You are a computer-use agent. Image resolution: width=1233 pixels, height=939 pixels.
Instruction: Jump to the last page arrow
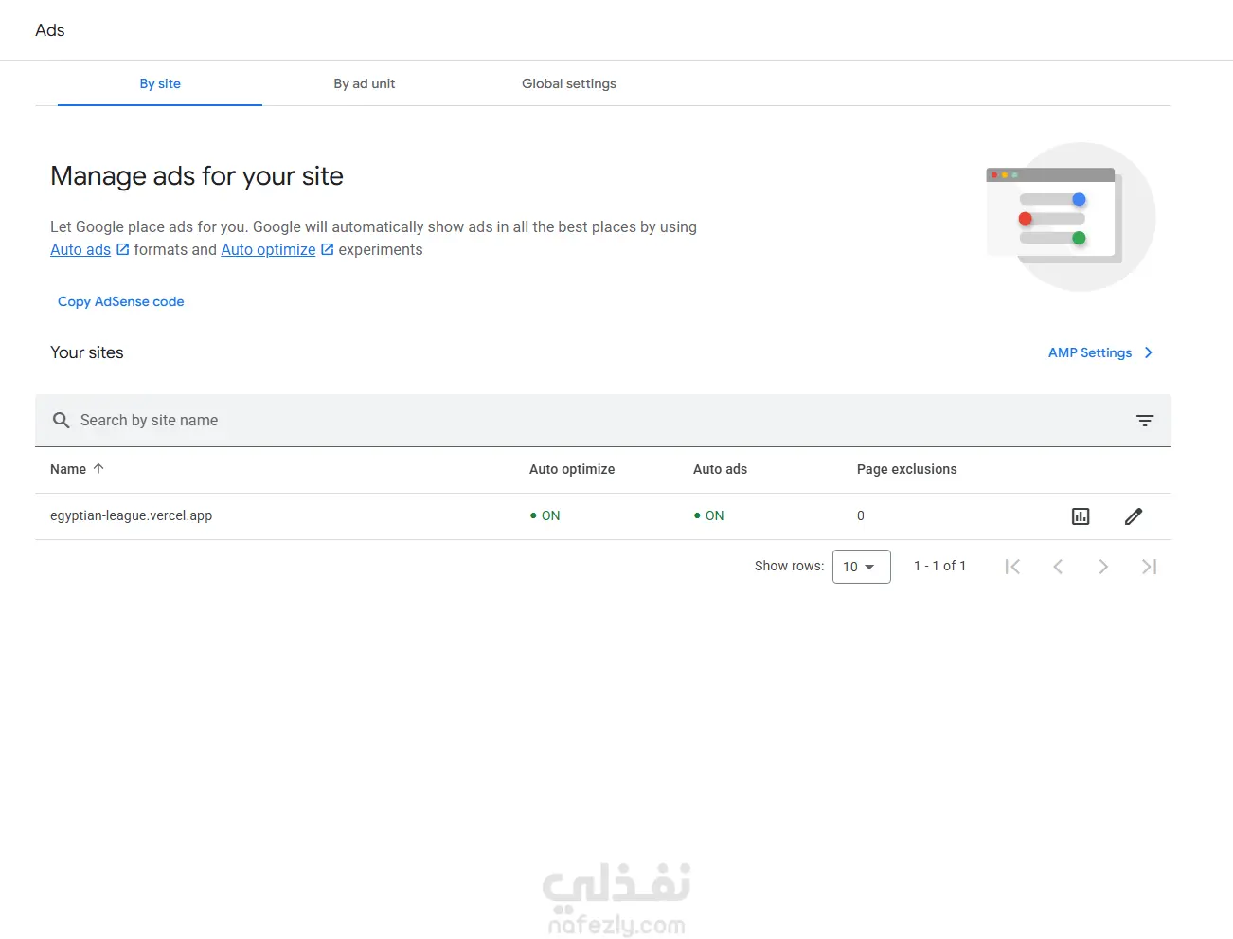[1149, 567]
